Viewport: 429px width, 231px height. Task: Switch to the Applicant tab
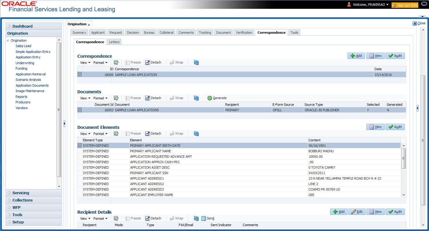coord(98,33)
